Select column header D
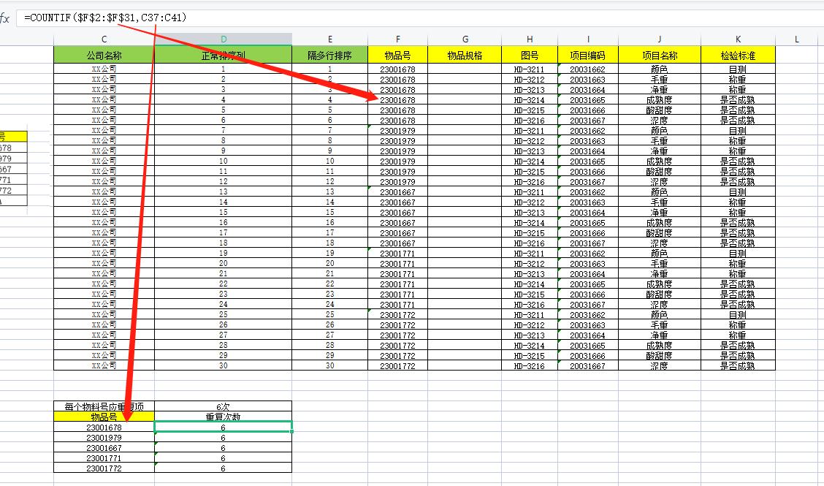The height and width of the screenshot is (486, 824). click(x=223, y=39)
